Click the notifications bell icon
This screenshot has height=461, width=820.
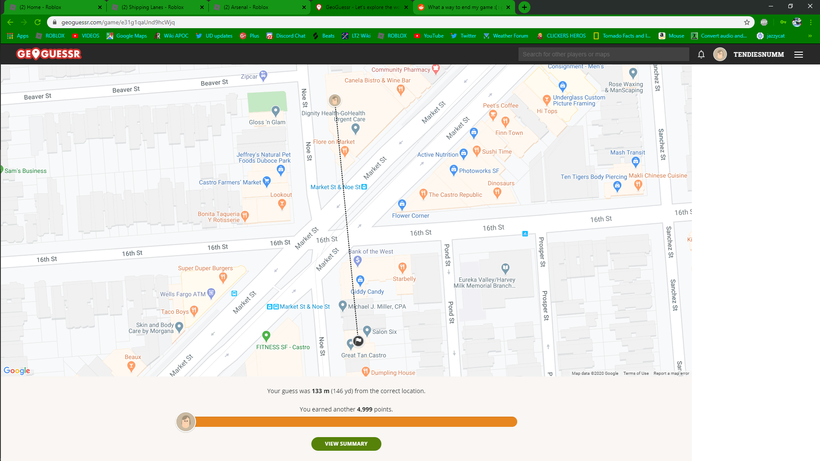[x=701, y=54]
